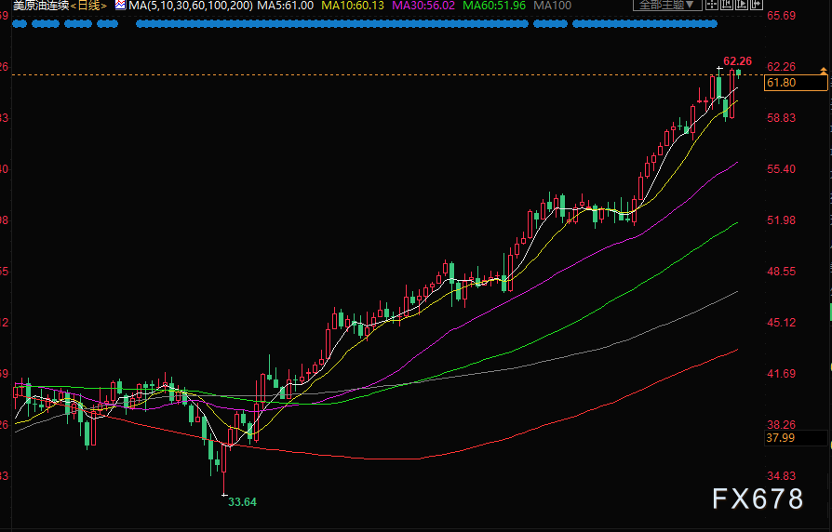Select the MA5:61.00 indicator label
Viewport: 832px width, 532px height.
(285, 6)
